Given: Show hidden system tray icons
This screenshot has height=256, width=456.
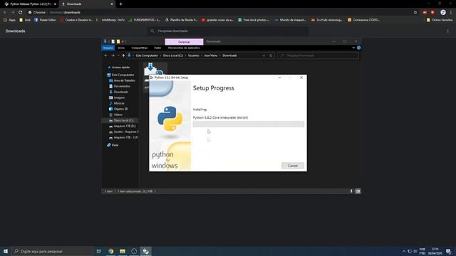Looking at the screenshot, I should coord(404,251).
